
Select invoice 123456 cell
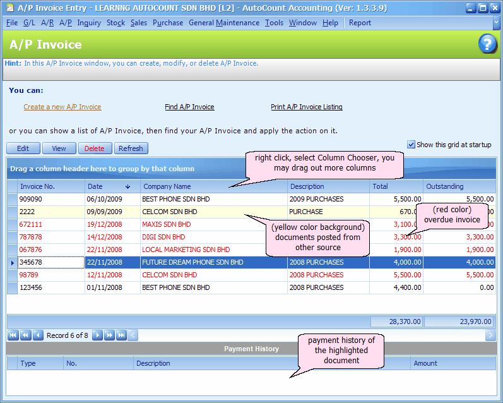click(x=51, y=287)
